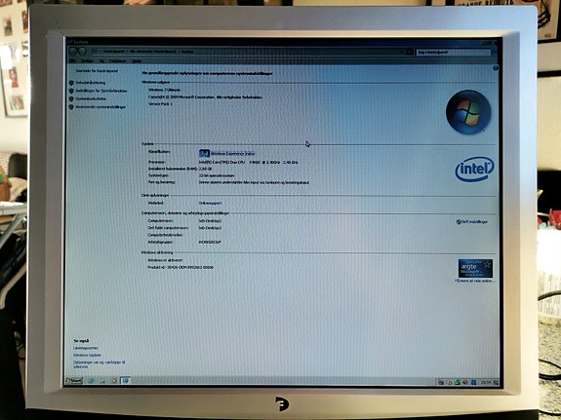Open the Windows Update link under Se også
Screen dimensions: 561x420
pyautogui.click(x=87, y=356)
